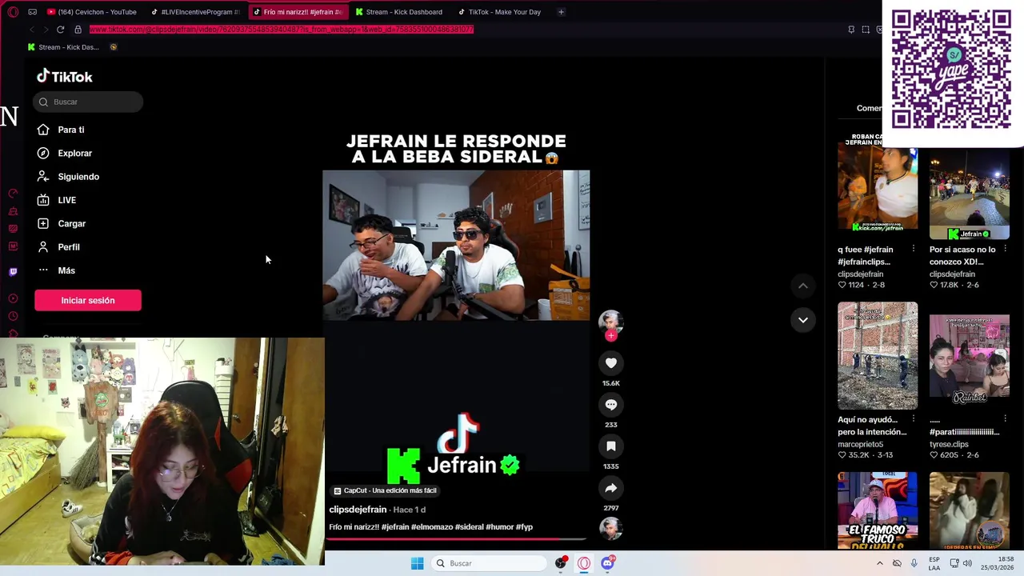Image resolution: width=1024 pixels, height=576 pixels.
Task: Open more options for 'q fuee #jefrain' video
Action: tap(913, 249)
